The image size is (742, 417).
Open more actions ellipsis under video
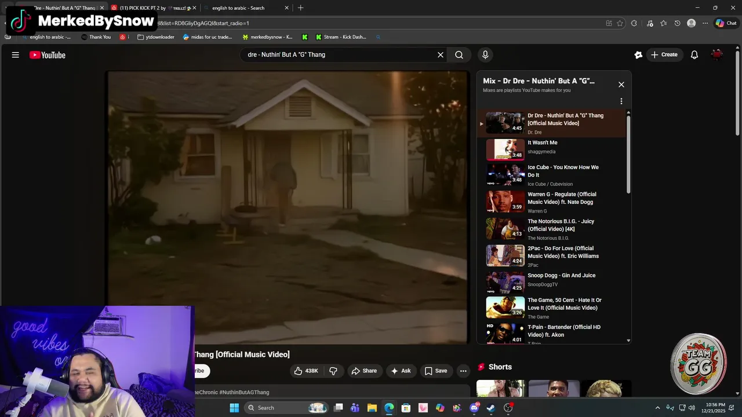point(463,371)
